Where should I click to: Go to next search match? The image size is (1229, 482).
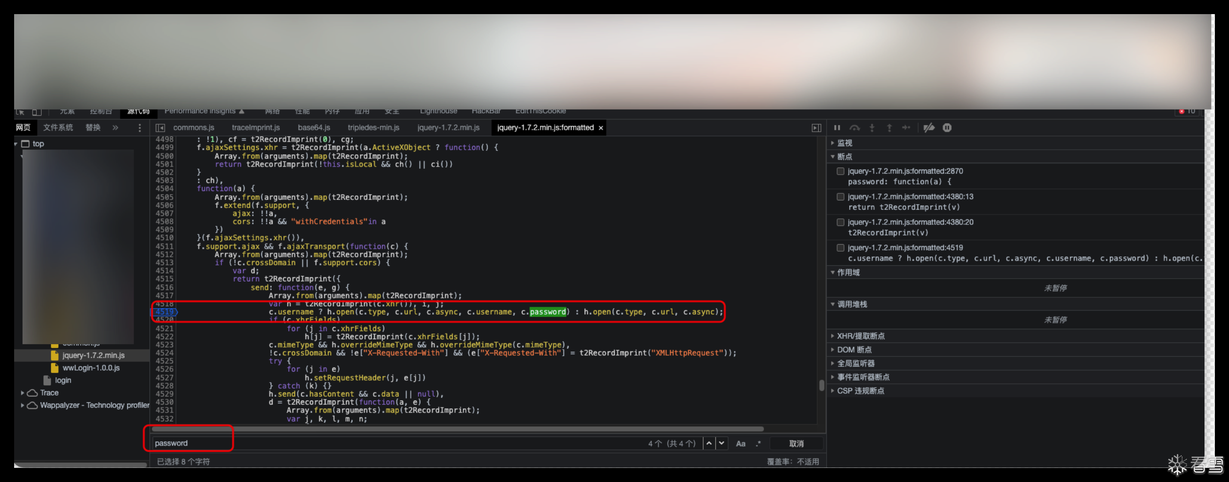point(722,443)
